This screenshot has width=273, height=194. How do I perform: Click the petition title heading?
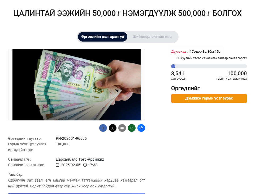click(x=127, y=13)
